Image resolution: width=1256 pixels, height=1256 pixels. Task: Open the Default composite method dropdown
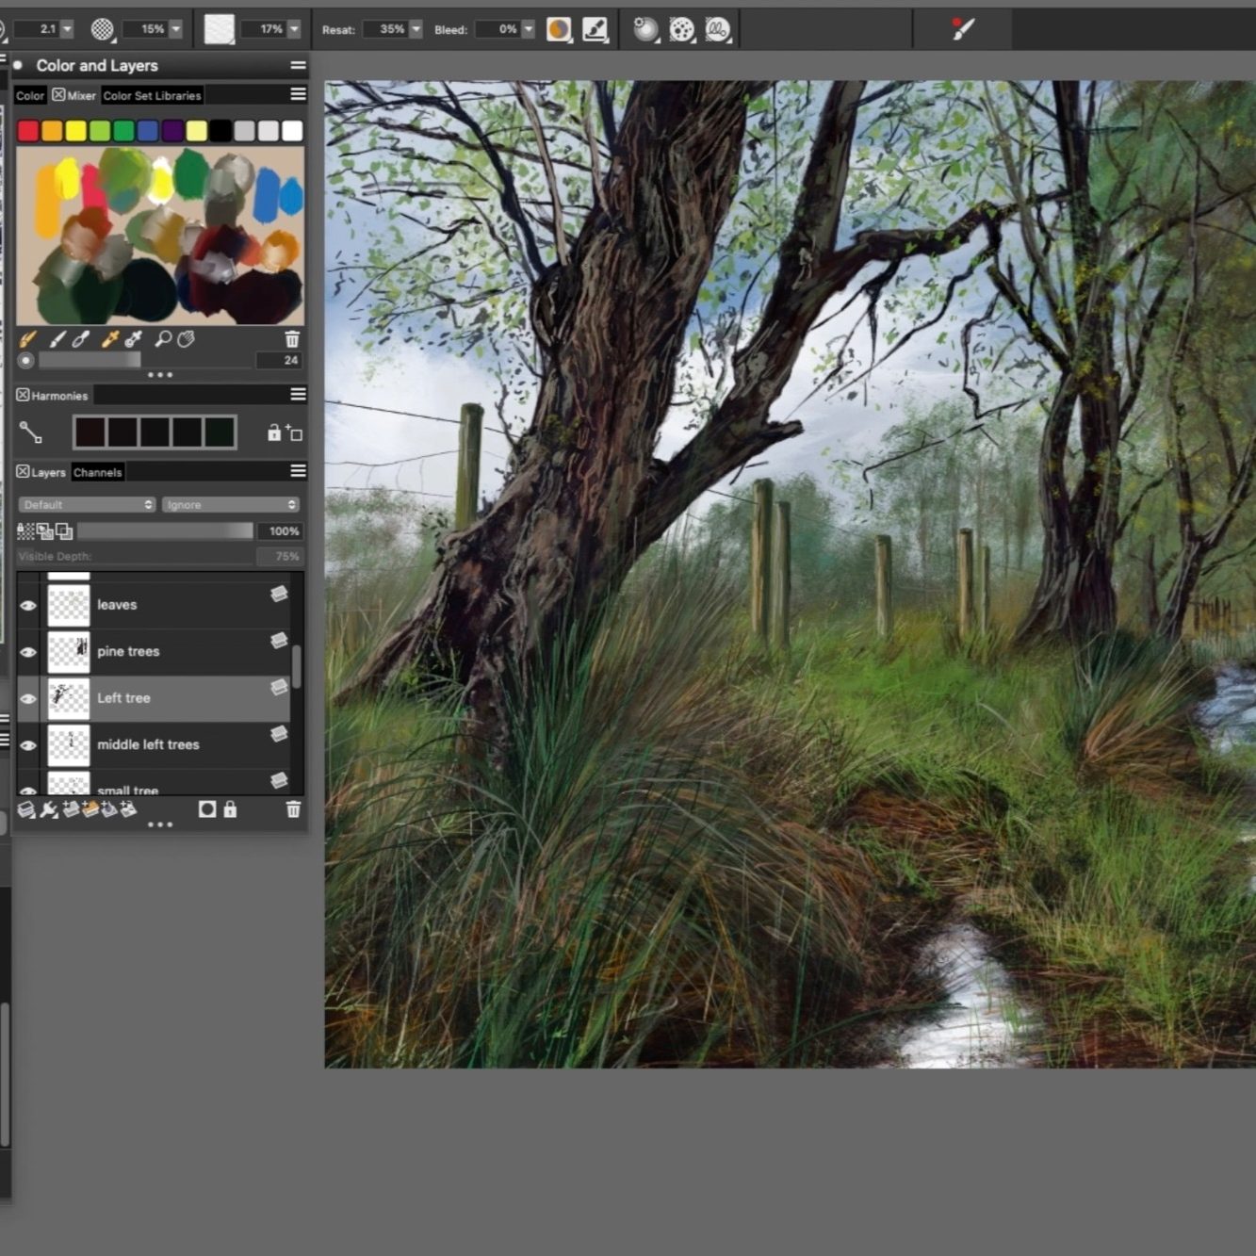pos(87,505)
